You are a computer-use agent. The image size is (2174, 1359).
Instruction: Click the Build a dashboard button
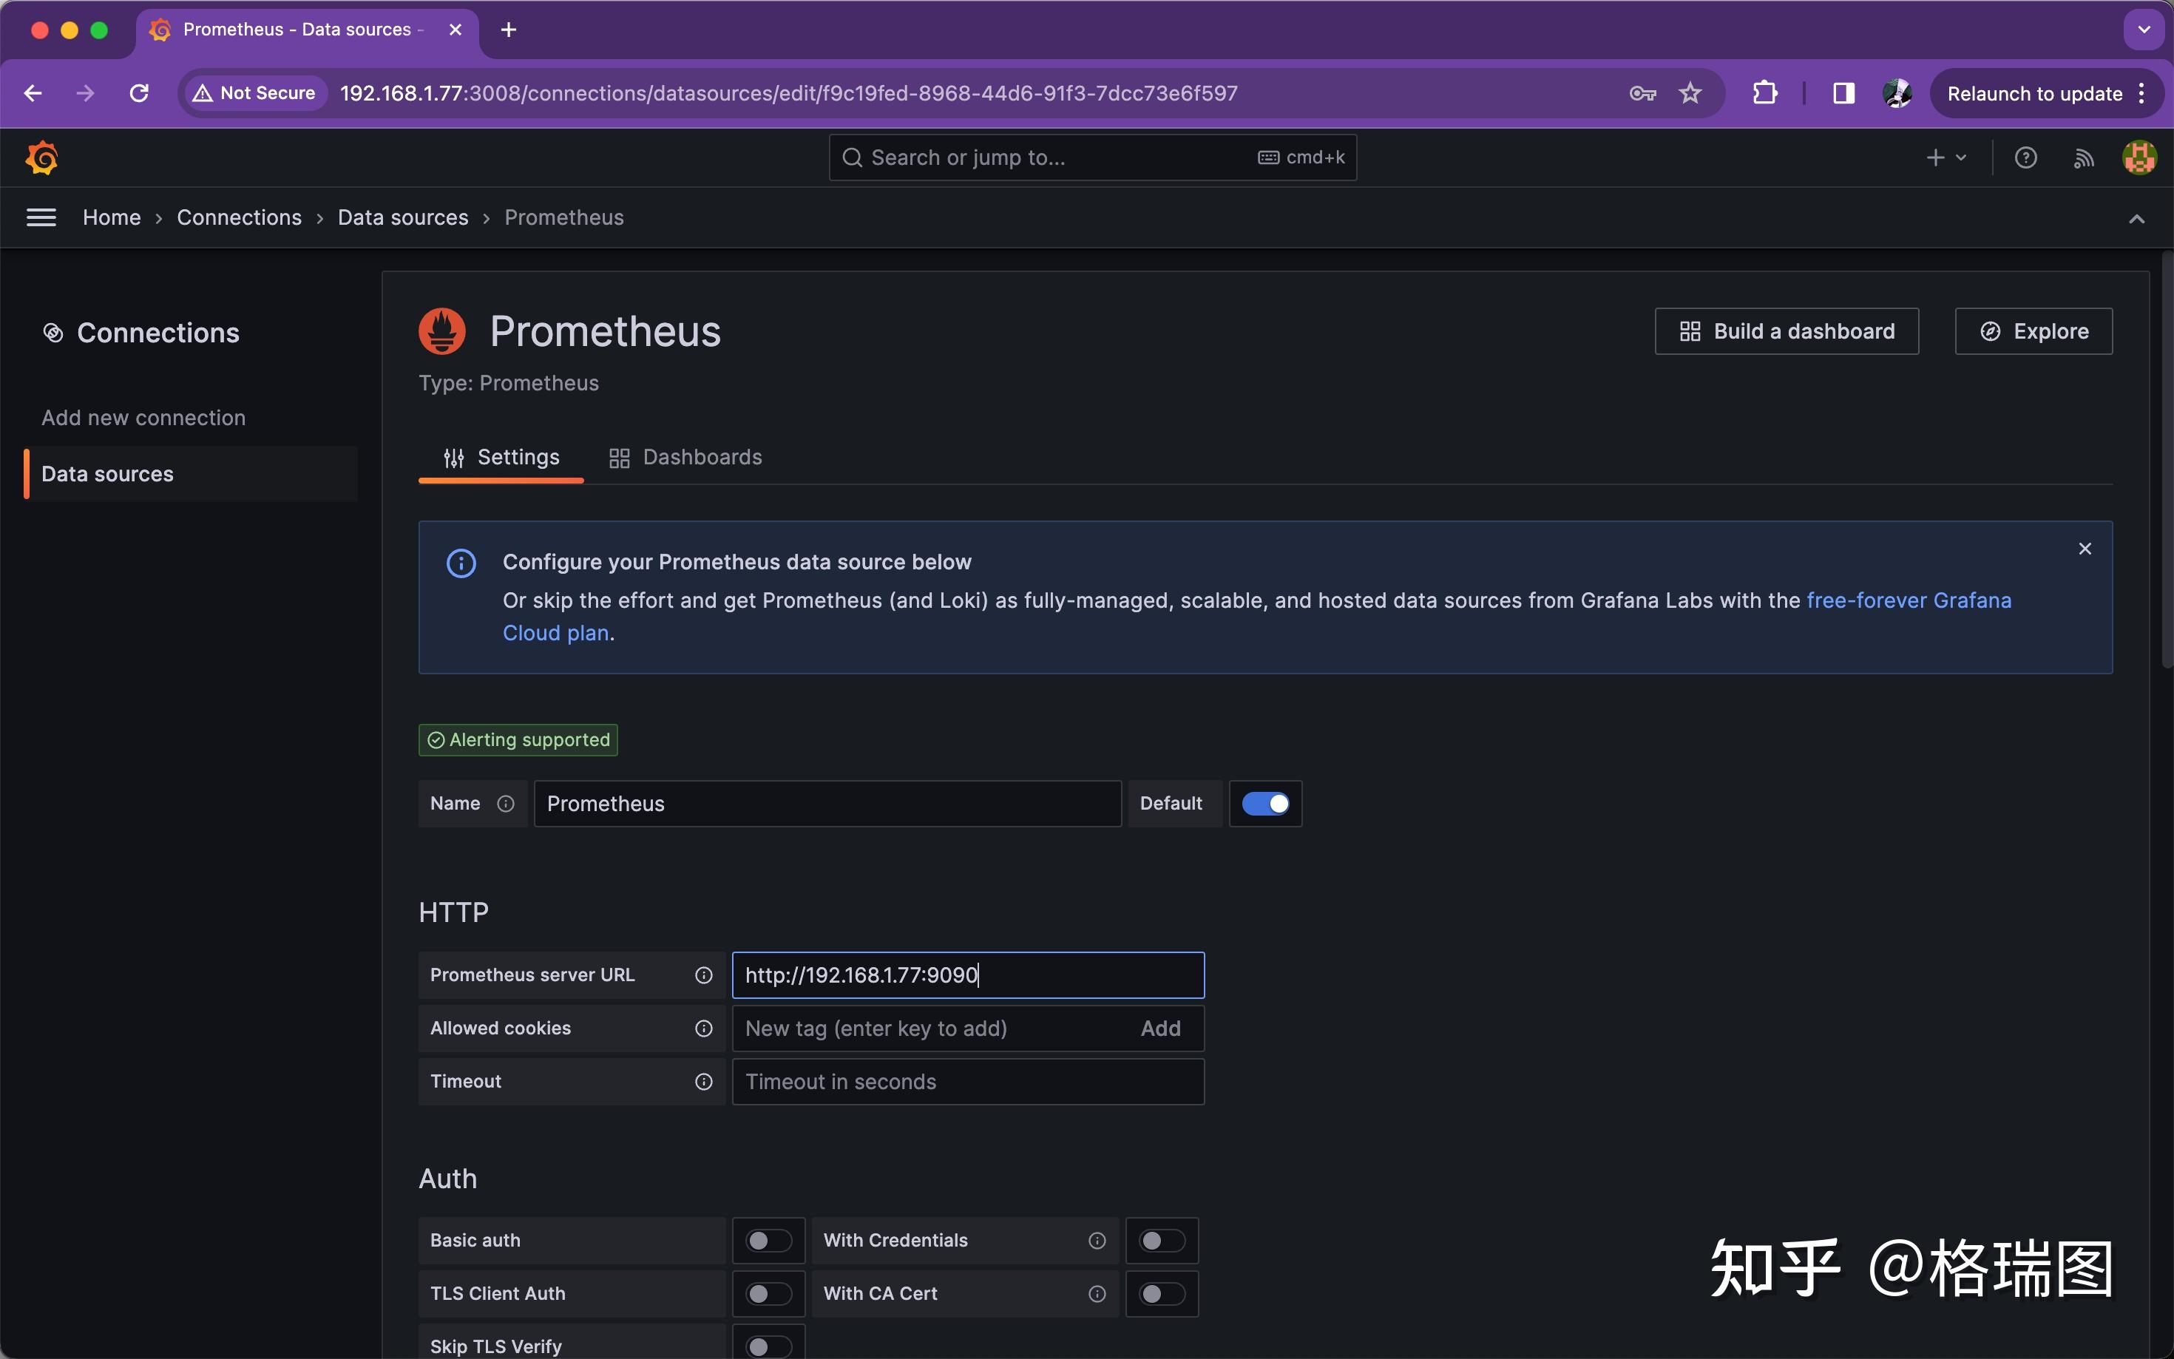(1786, 332)
